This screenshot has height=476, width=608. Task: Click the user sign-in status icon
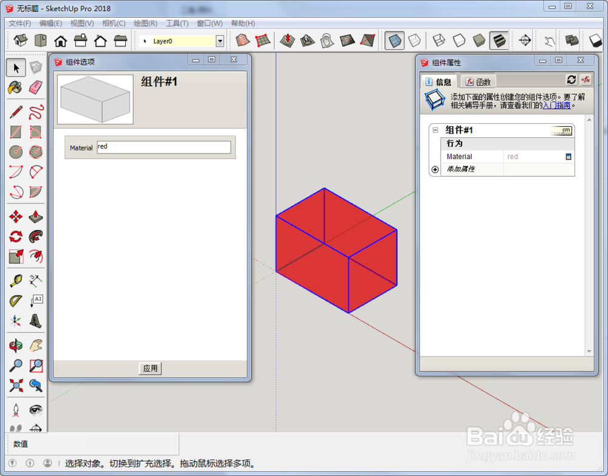tap(47, 463)
